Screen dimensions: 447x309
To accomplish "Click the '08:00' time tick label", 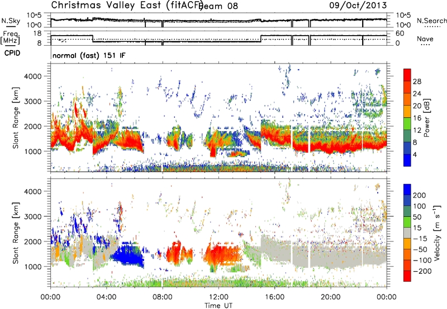I will 163,297.
